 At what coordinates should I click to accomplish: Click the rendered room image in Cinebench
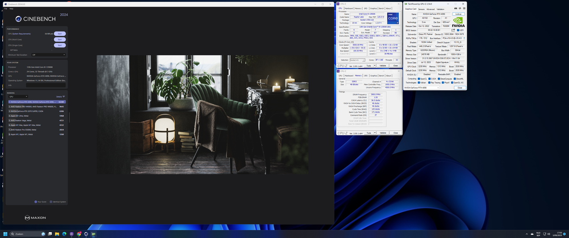tap(202, 115)
